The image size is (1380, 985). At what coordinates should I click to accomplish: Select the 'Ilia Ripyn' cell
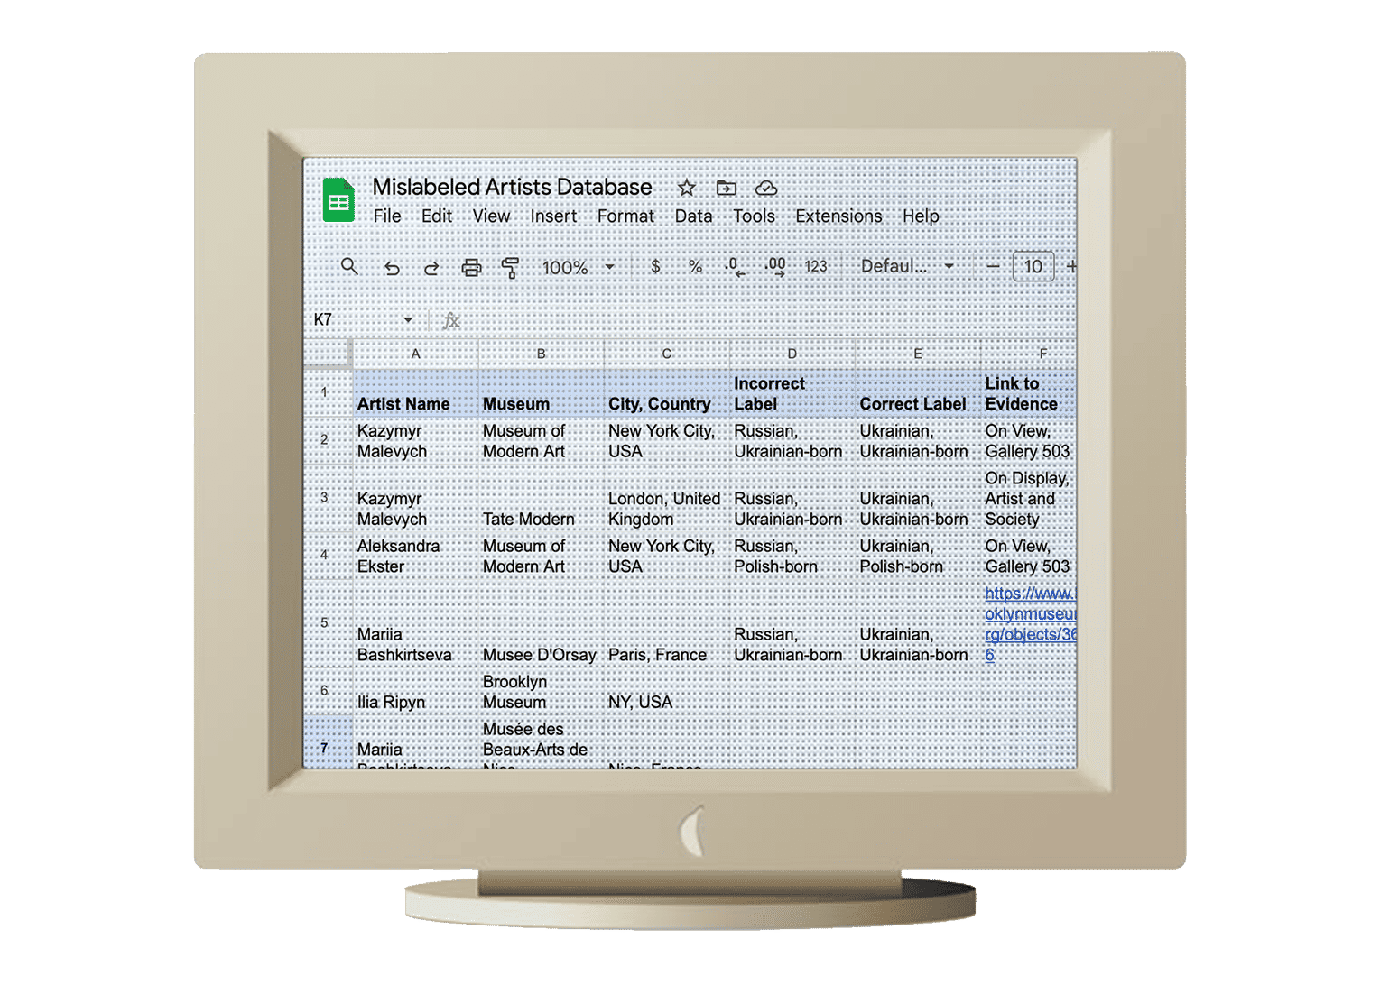pyautogui.click(x=415, y=691)
